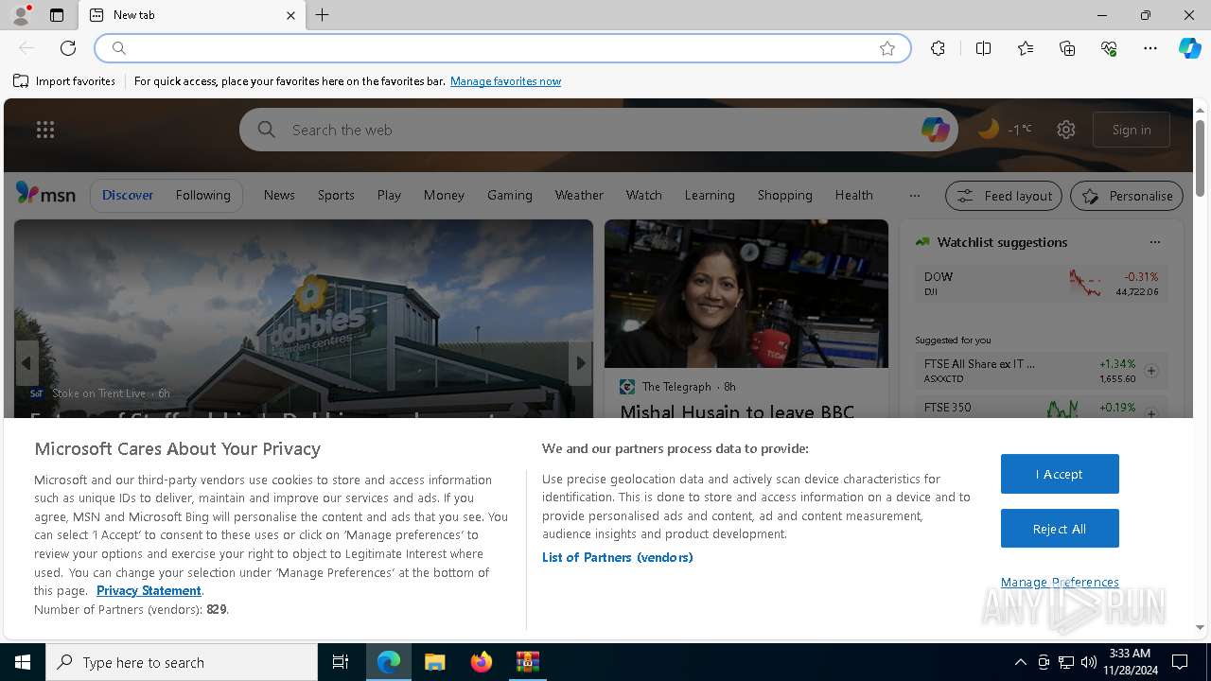Open weather showing -1°C
The height and width of the screenshot is (681, 1211).
click(x=1005, y=130)
